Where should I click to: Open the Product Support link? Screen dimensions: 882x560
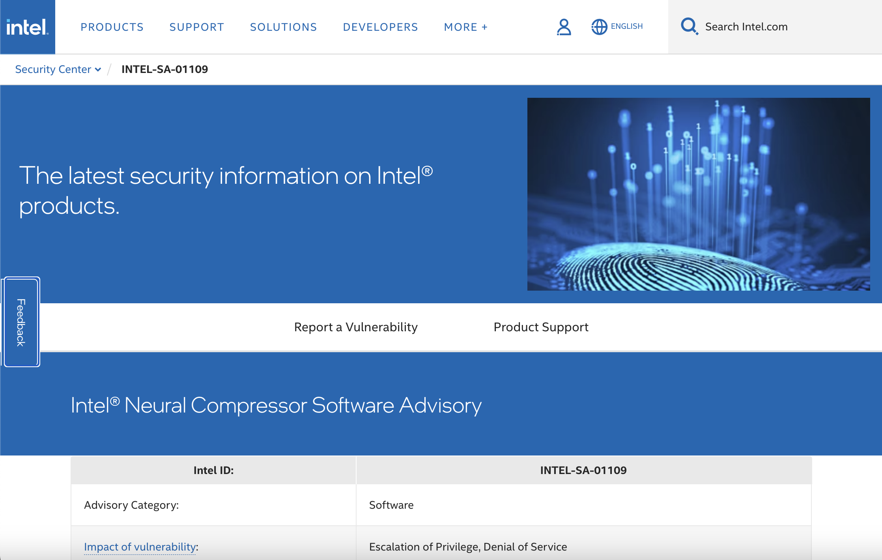(541, 327)
